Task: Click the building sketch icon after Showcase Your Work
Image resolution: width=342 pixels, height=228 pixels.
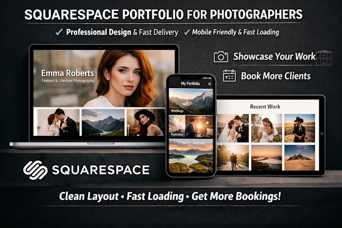Action: pyautogui.click(x=324, y=57)
